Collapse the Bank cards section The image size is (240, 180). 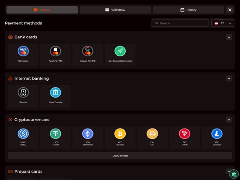(229, 37)
